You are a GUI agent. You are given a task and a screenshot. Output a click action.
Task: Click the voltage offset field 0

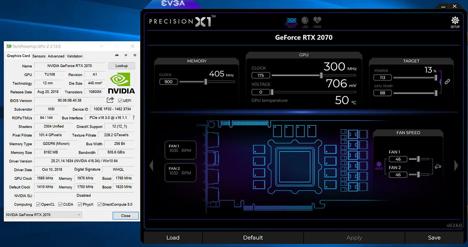coord(261,92)
